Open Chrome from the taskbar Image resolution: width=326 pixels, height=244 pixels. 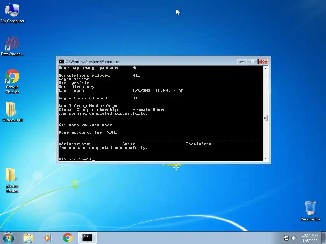tap(67, 238)
